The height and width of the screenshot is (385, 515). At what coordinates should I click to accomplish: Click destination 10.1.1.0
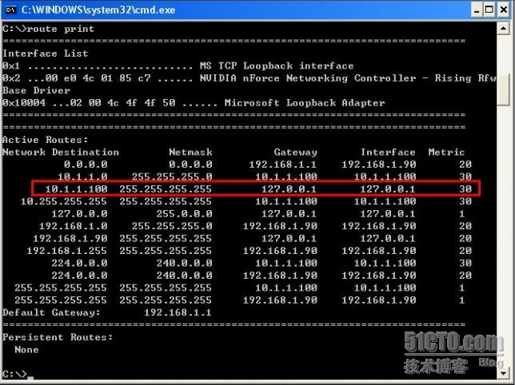(x=82, y=177)
